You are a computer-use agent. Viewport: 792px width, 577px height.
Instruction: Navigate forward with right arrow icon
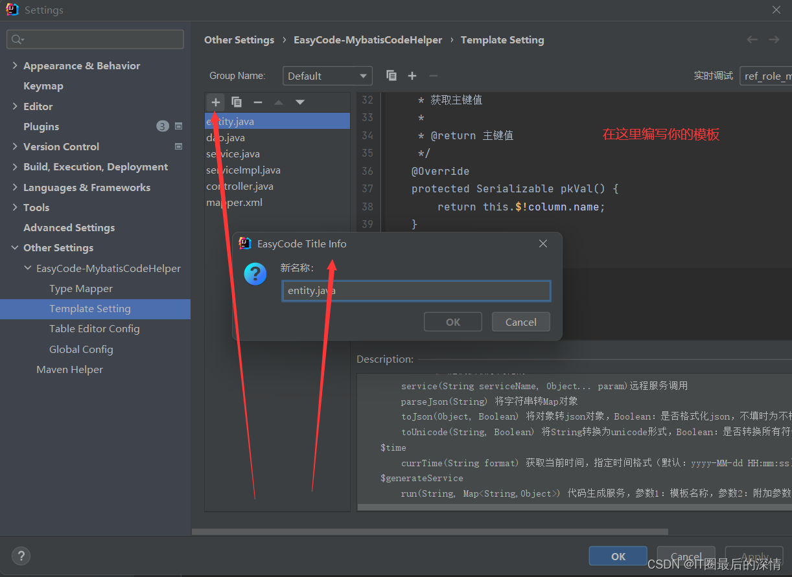(x=774, y=40)
